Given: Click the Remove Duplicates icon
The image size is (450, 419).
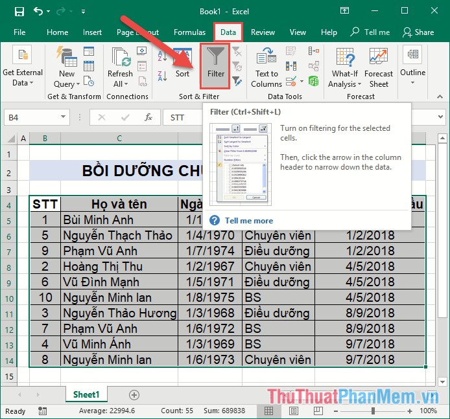Looking at the screenshot, I should click(x=290, y=66).
